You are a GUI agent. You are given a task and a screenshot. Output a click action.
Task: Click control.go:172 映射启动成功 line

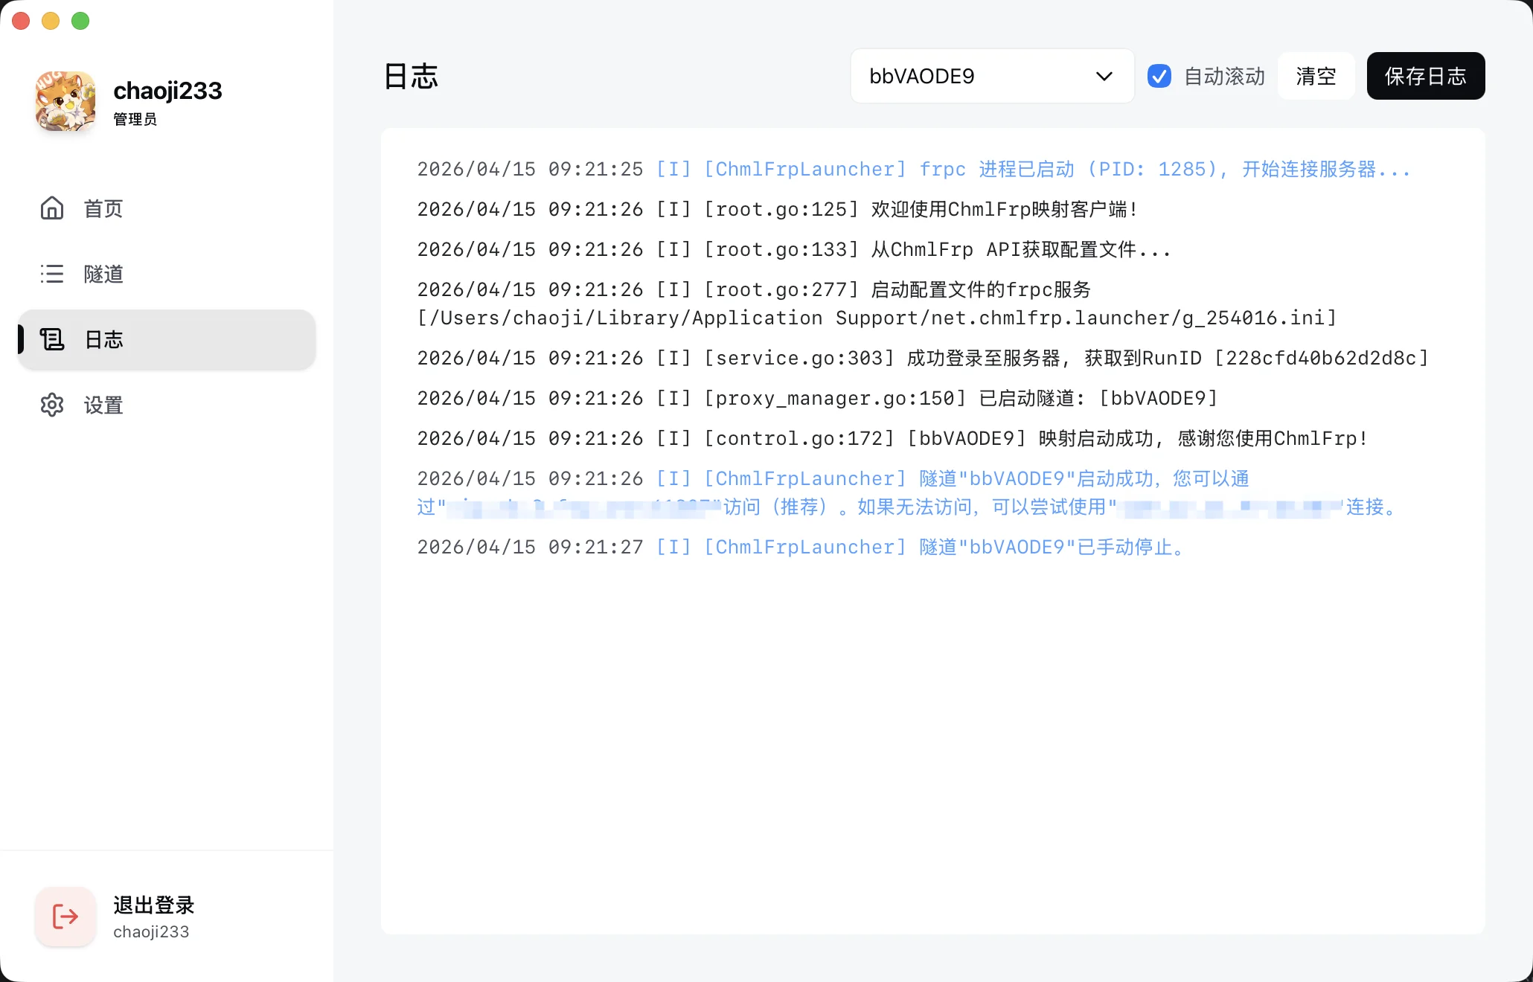pos(892,439)
